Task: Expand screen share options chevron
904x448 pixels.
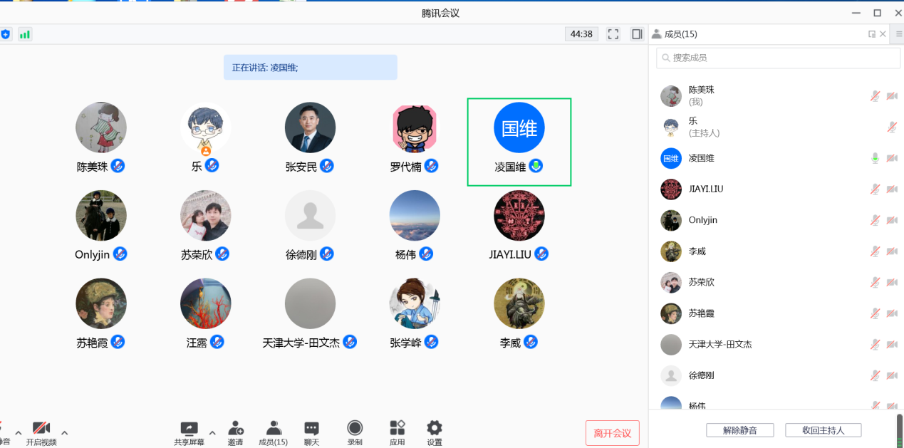Action: click(x=211, y=432)
